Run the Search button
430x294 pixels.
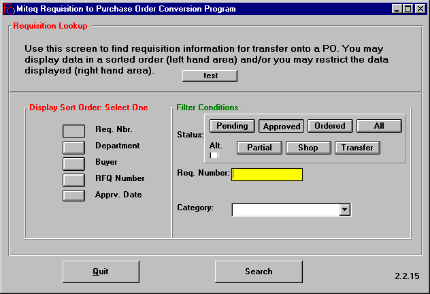coord(259,272)
